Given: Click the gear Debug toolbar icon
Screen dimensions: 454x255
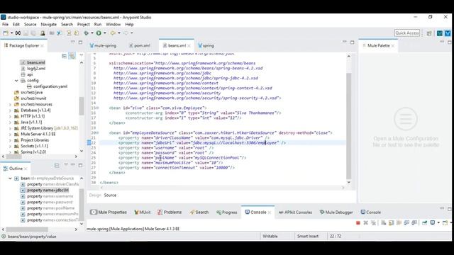Looking at the screenshot, I should point(86,33).
